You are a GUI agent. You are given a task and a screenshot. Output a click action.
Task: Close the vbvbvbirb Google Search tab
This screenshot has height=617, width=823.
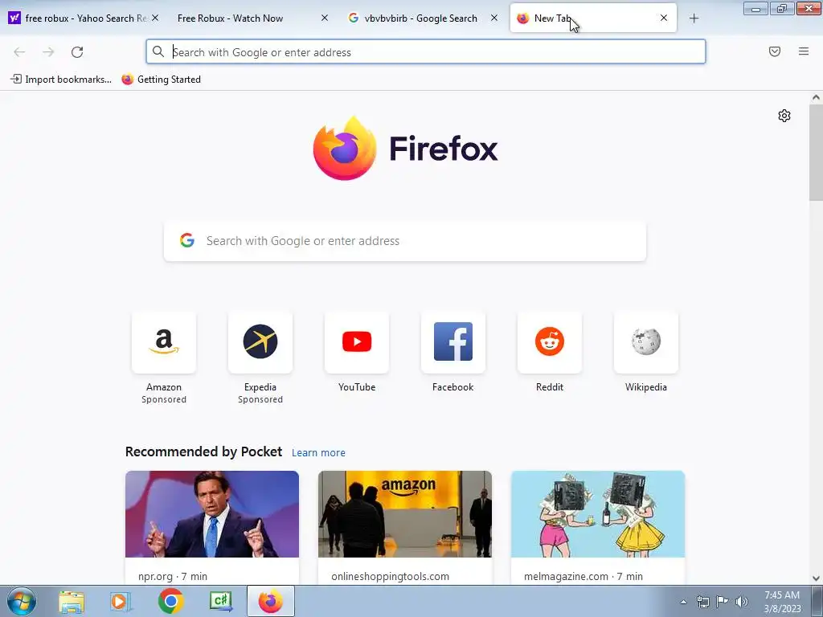tap(494, 18)
